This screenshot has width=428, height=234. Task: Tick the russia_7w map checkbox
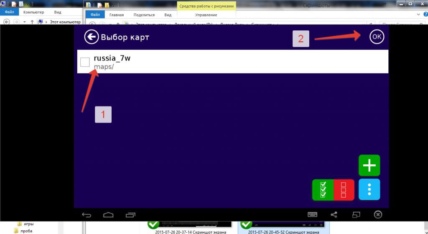[85, 62]
